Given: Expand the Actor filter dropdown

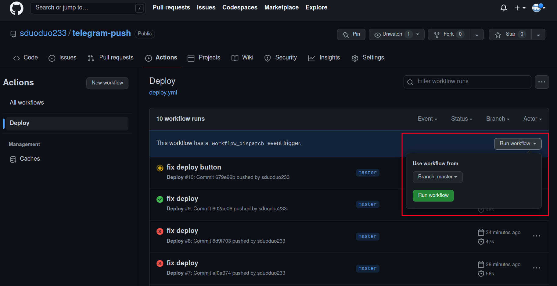Looking at the screenshot, I should [x=533, y=119].
